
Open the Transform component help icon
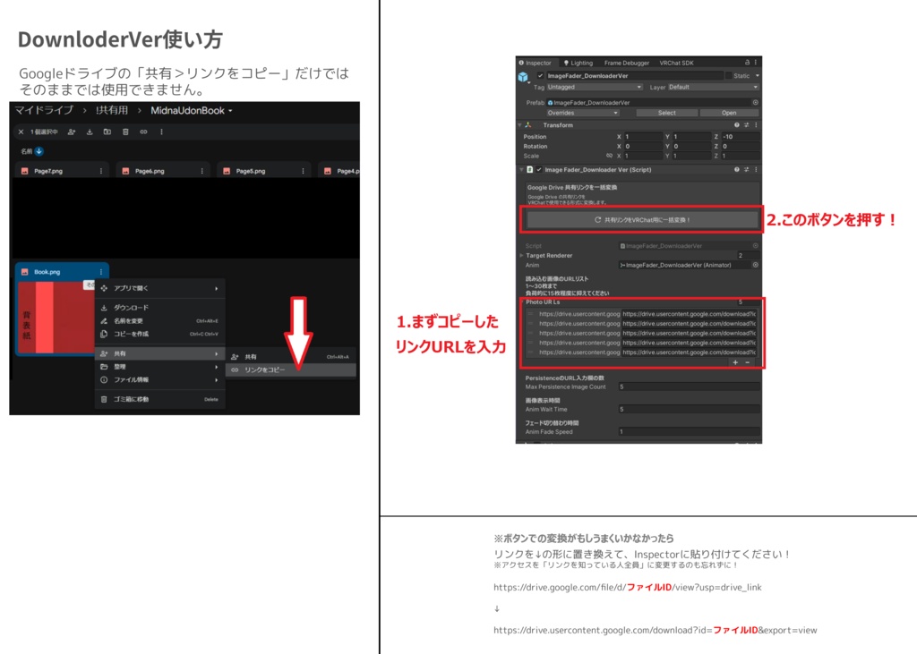tap(737, 125)
